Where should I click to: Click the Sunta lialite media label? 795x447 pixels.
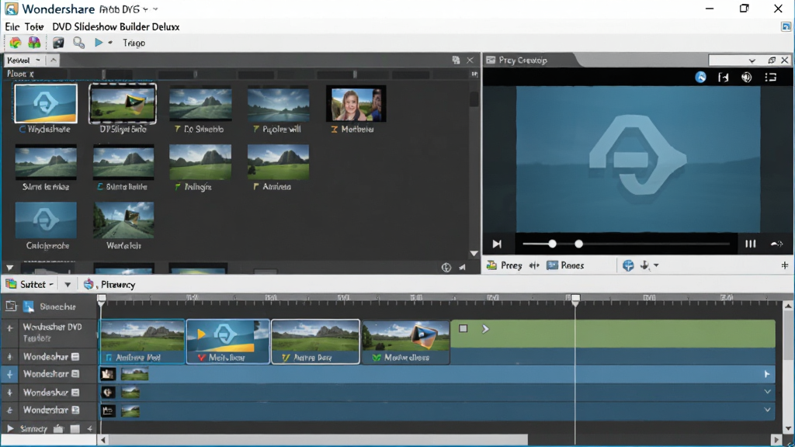127,187
